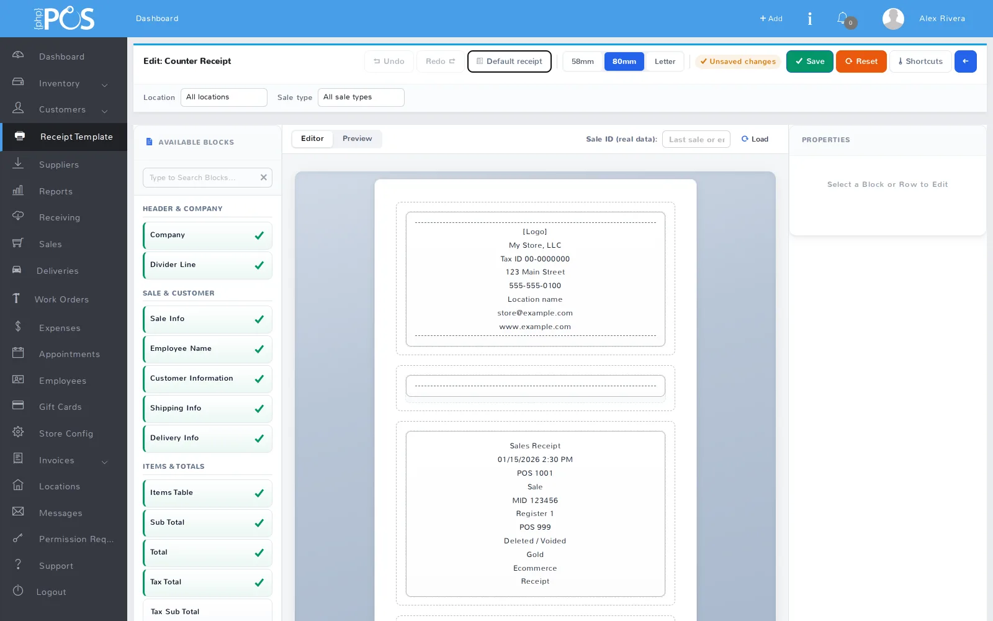Open the Sale type dropdown
993x621 pixels.
tap(361, 97)
